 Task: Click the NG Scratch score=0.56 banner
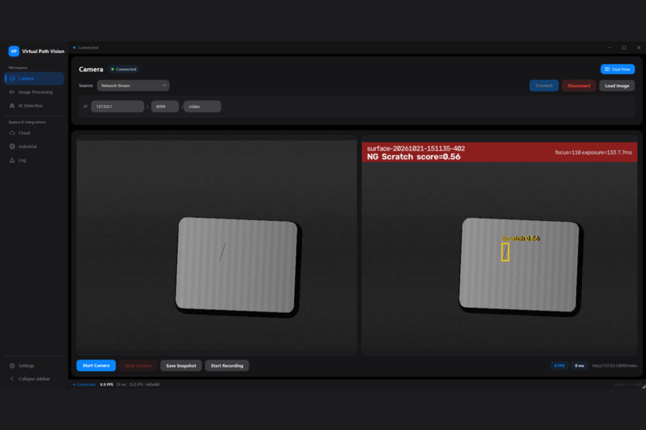(414, 157)
